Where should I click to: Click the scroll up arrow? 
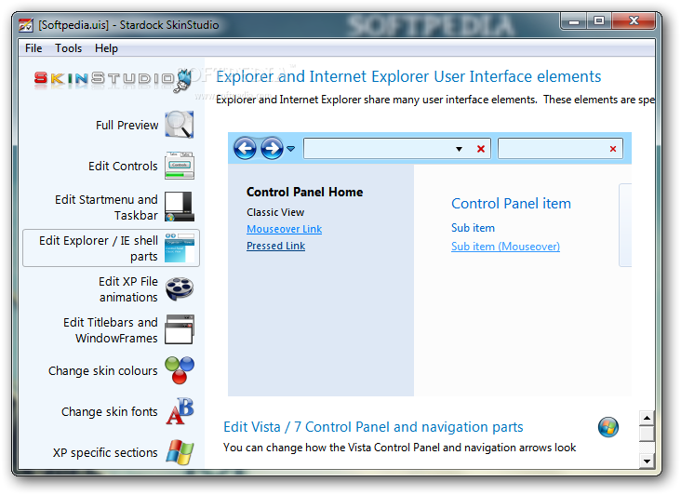click(647, 418)
